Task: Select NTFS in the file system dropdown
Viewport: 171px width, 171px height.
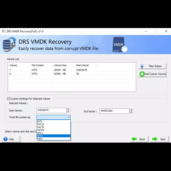Action: click(x=54, y=136)
